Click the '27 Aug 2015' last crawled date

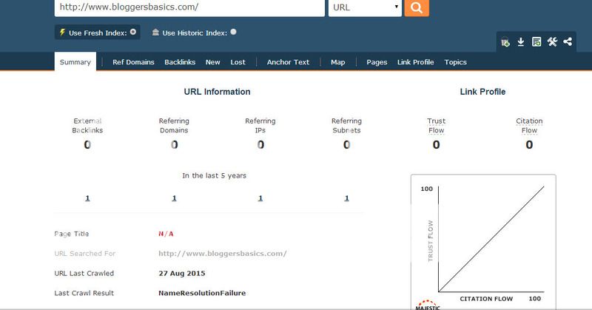(x=181, y=273)
